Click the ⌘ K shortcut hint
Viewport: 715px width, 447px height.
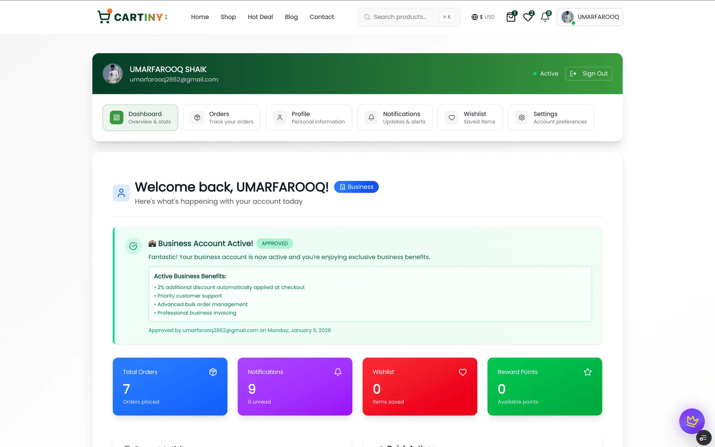click(447, 17)
